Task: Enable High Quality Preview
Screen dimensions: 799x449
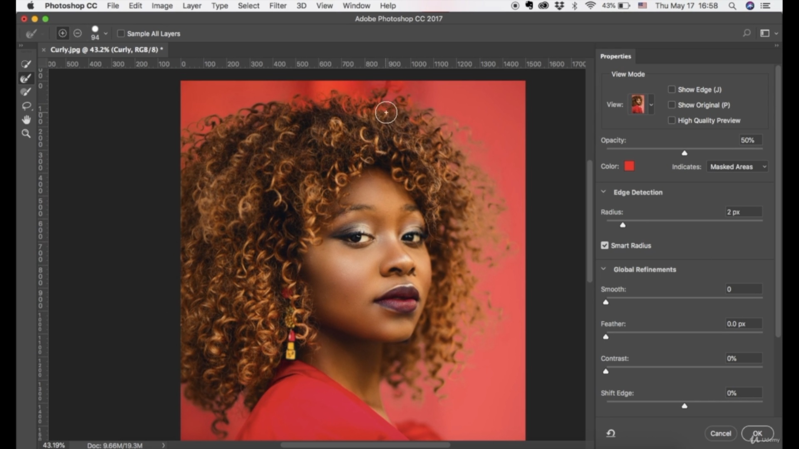Action: [671, 120]
